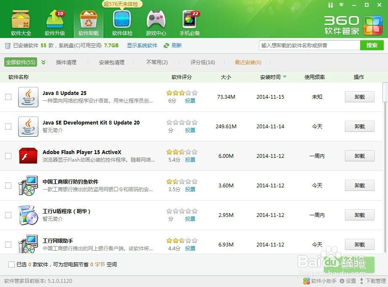Click the 中国工商银行防钓鱼软件 installer icon
Screen dimensions: 388x287
(28, 185)
